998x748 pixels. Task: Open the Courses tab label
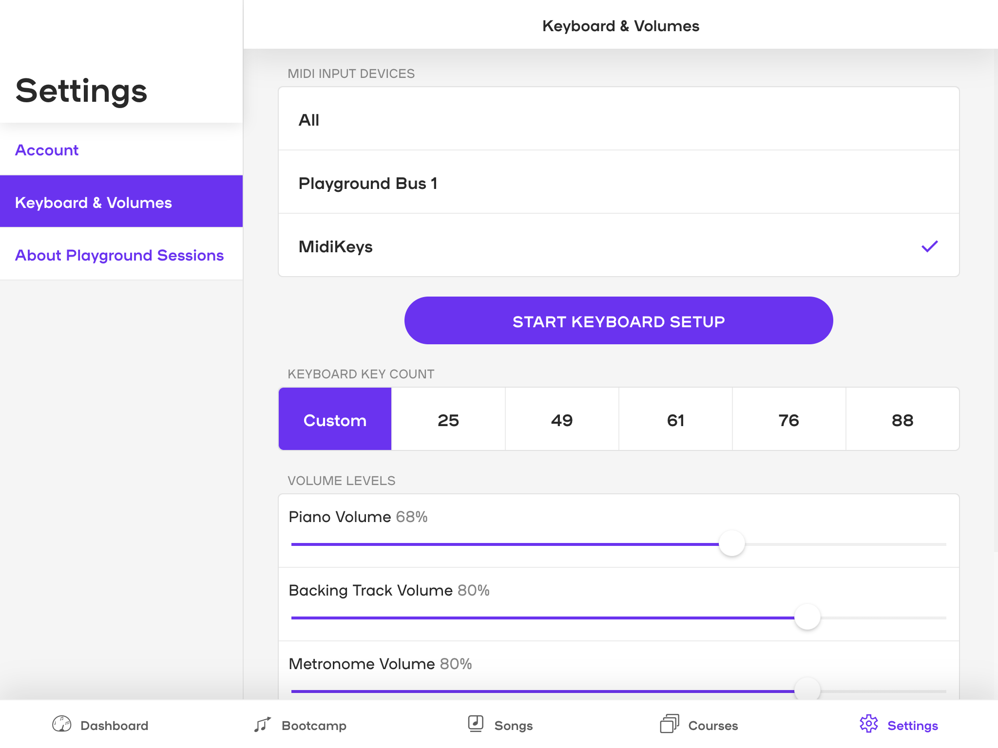click(x=713, y=726)
